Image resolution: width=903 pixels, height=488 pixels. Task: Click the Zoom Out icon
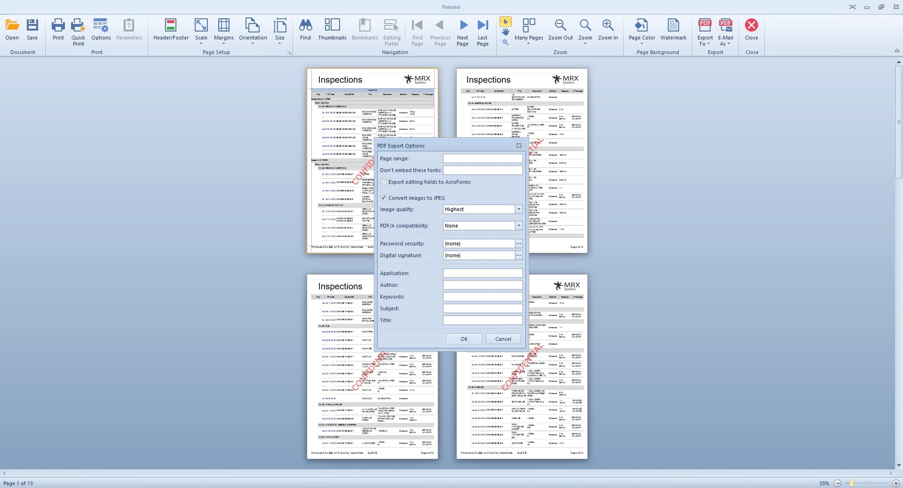(560, 25)
